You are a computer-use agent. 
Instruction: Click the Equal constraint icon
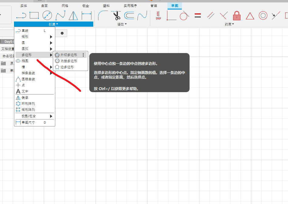point(198,15)
